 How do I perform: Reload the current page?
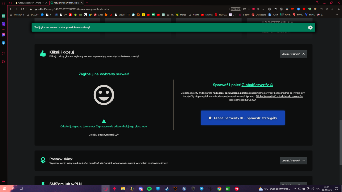[x=22, y=9]
